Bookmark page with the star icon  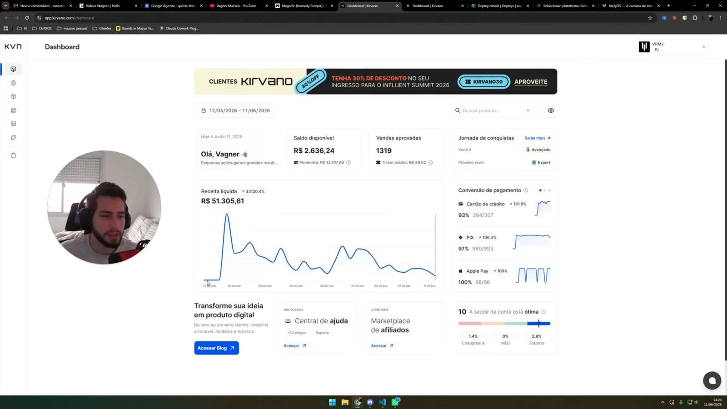pos(650,18)
